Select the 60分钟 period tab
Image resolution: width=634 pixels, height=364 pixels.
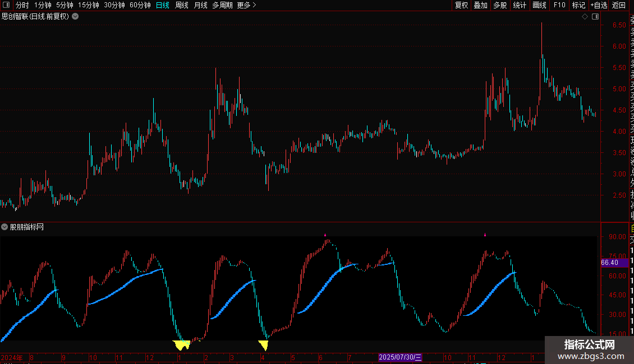pyautogui.click(x=140, y=5)
